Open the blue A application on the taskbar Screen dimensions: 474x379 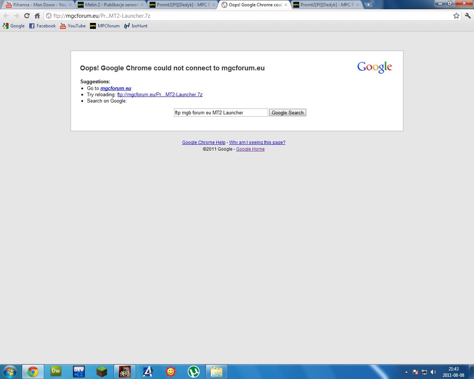tap(148, 372)
